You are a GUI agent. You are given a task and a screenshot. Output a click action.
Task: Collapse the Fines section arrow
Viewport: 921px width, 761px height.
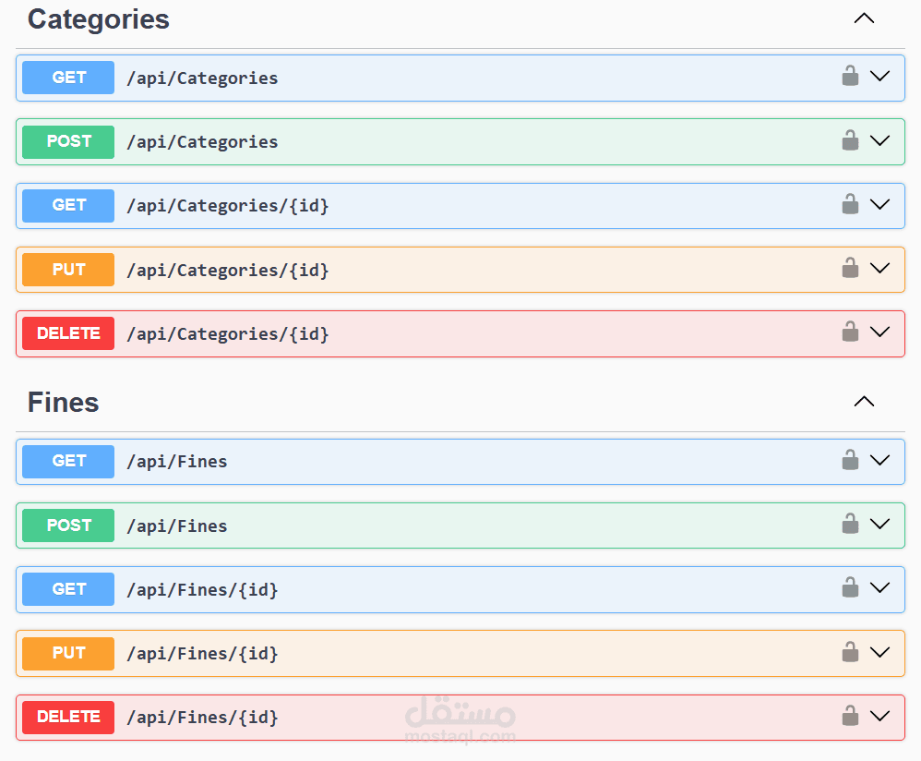pos(864,402)
